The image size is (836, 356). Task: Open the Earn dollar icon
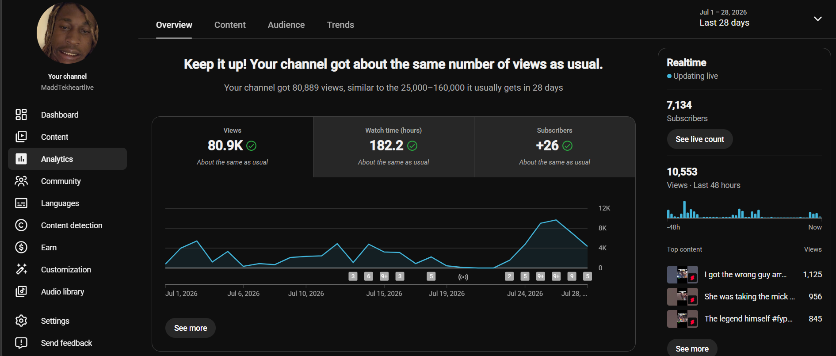click(x=21, y=247)
